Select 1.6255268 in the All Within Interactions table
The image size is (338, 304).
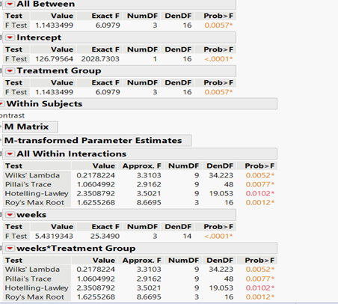tap(96, 203)
